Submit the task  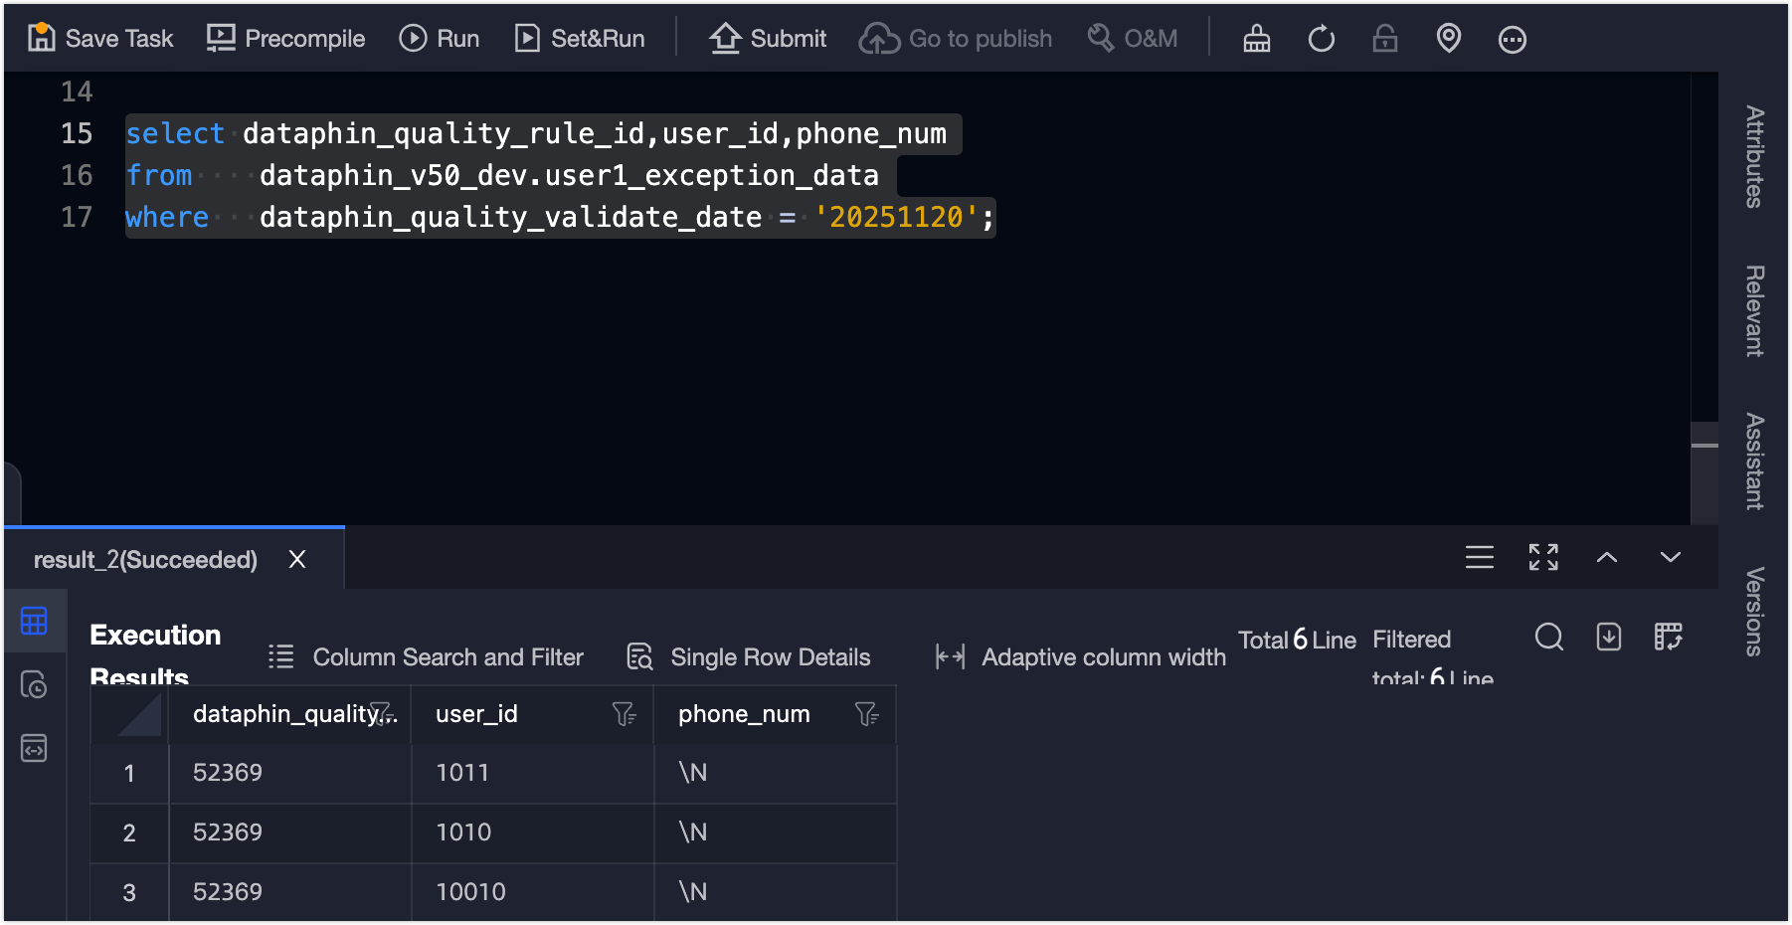click(x=768, y=39)
